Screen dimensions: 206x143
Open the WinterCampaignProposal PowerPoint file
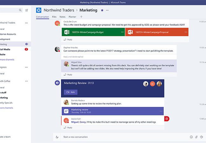[157, 32]
